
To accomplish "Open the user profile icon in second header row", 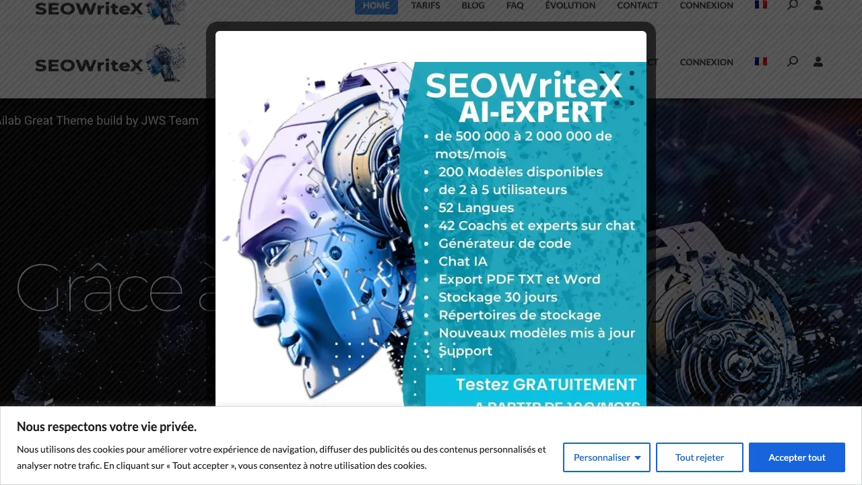I will coord(818,62).
